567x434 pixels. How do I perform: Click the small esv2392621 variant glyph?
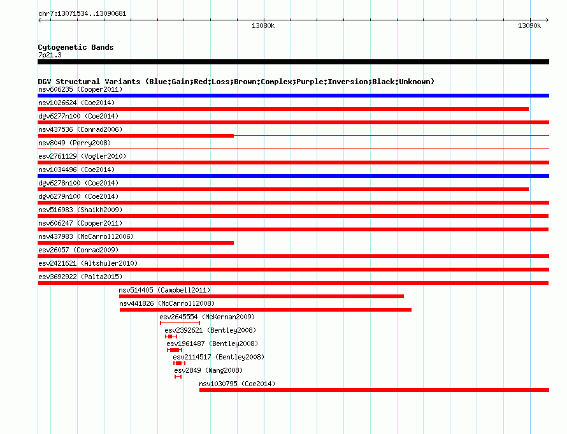171,336
